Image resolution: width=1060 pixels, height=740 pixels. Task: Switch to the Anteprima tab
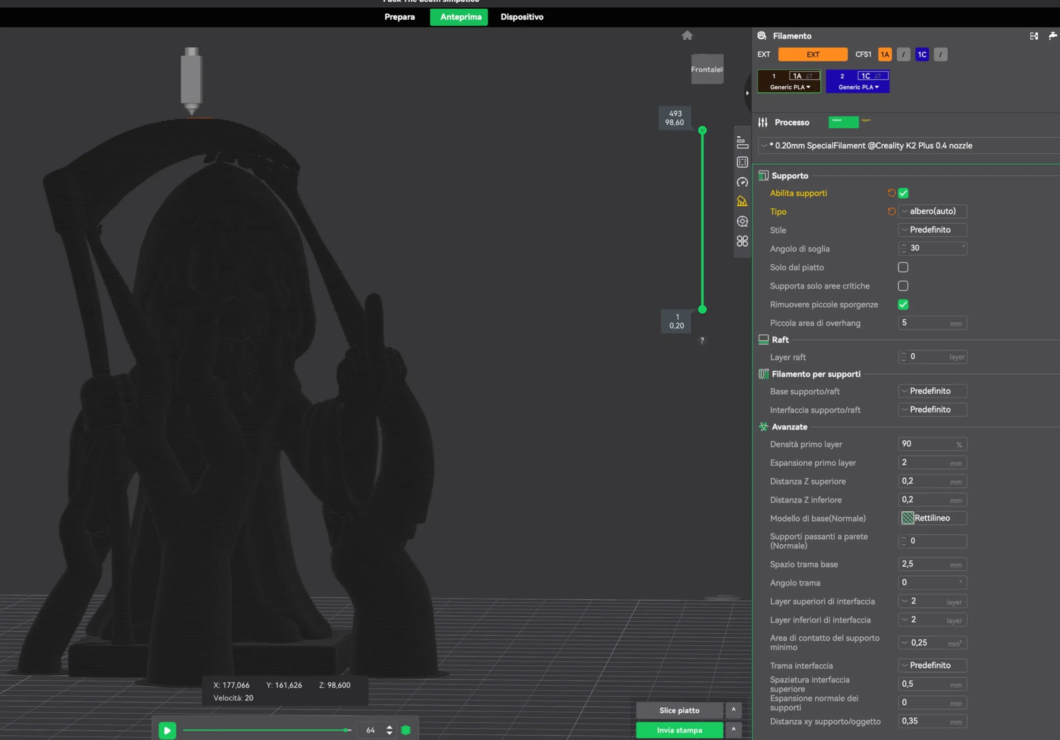459,17
